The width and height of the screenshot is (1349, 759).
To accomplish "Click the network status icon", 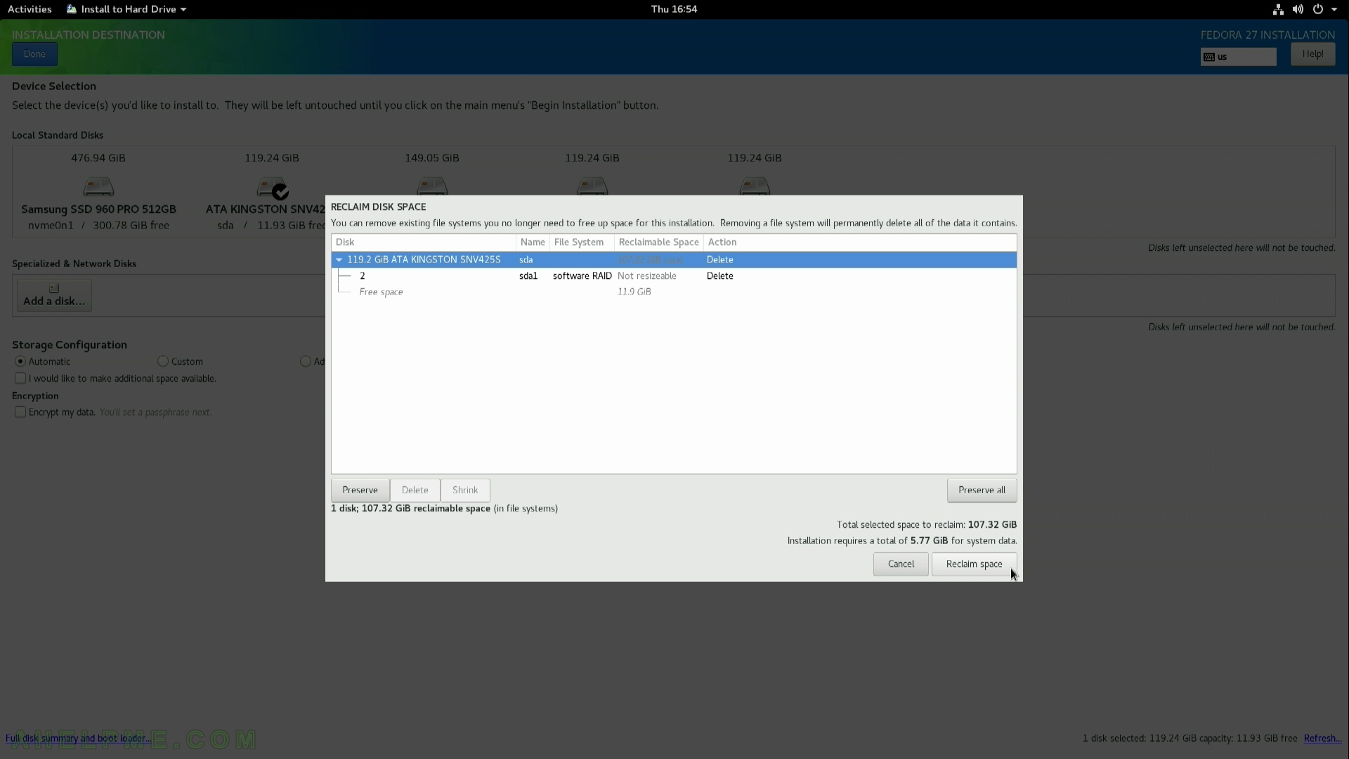I will click(x=1278, y=9).
